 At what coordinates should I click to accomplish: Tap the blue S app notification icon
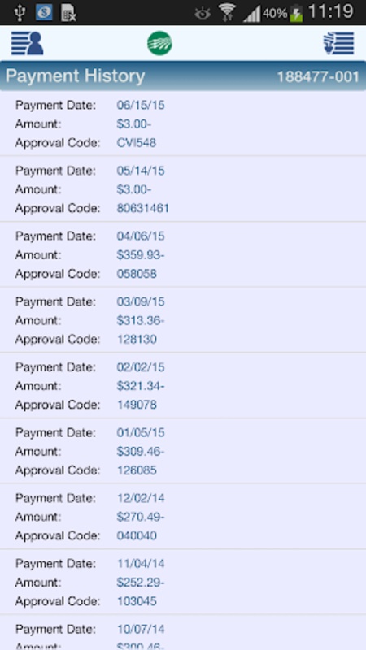44,12
